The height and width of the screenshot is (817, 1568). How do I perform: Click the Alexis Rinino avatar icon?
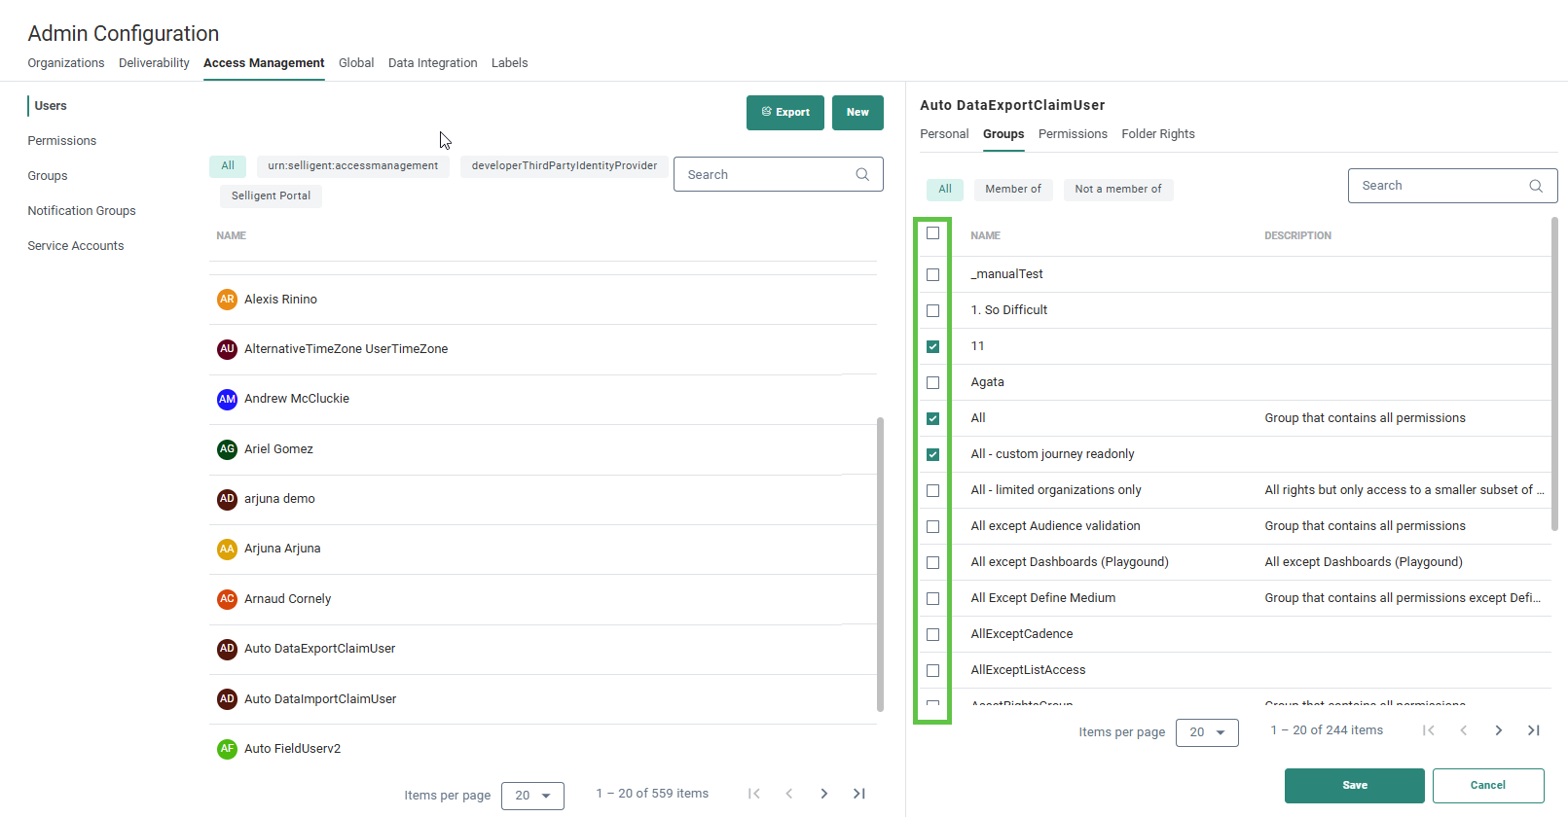[x=227, y=300]
